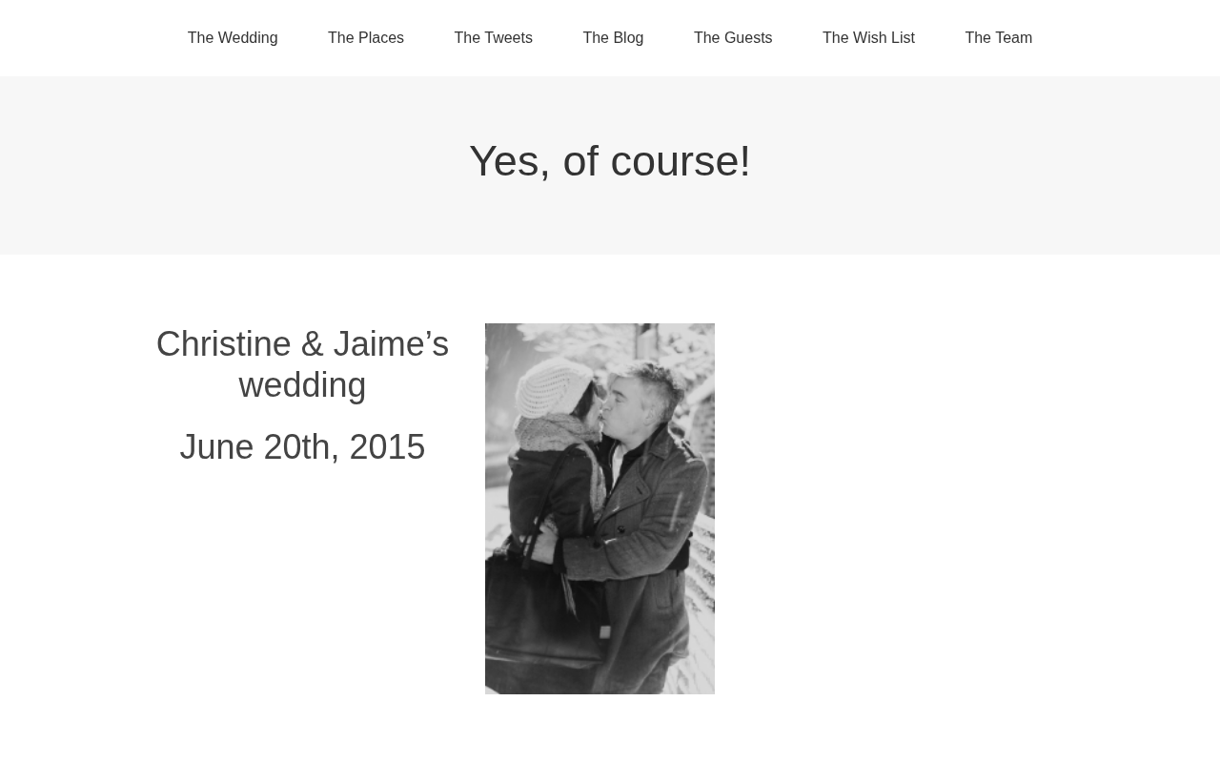1220x763 pixels.
Task: Click the year "2015" in the date
Action: click(387, 447)
